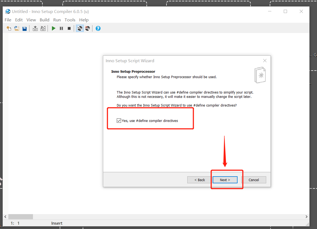Cancel the Script Wizard
The width and height of the screenshot is (317, 229).
pyautogui.click(x=253, y=180)
